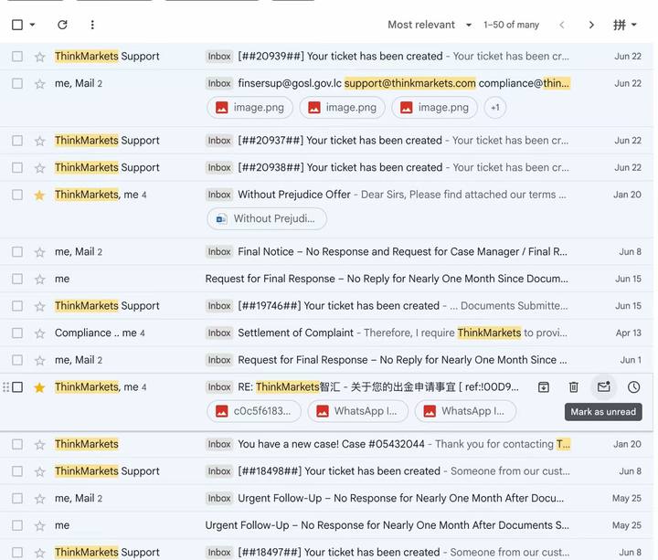
Task: Check the finsersup@gosl.gov.lc email checkbox
Action: 17,83
